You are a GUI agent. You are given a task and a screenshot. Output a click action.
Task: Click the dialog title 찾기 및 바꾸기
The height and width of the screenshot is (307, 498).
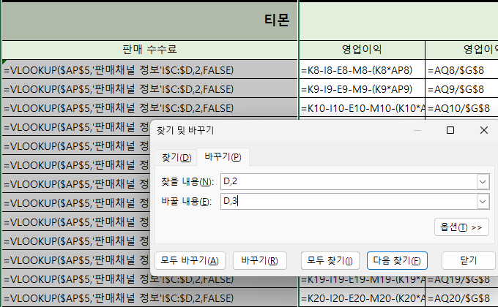click(x=185, y=130)
